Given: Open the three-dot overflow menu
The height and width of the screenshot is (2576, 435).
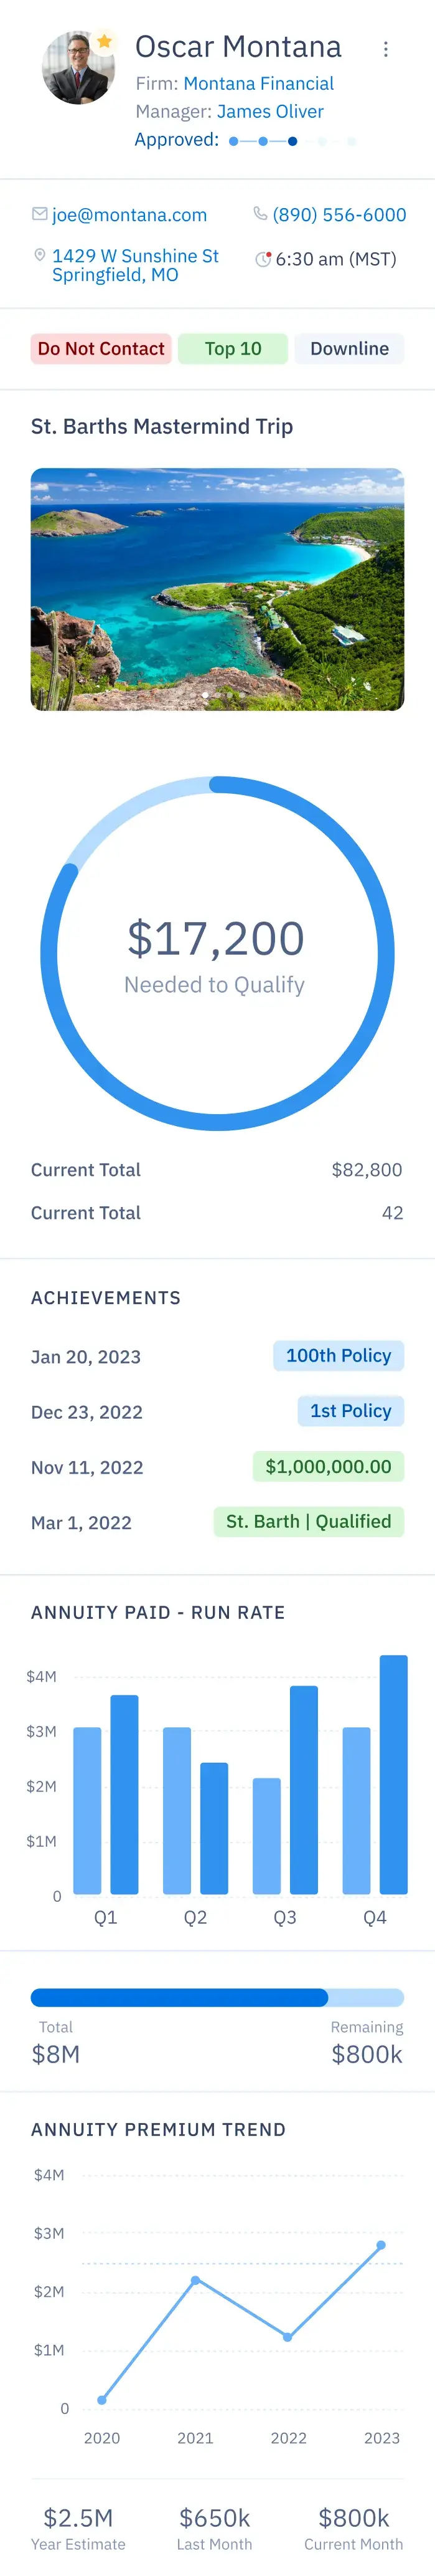Looking at the screenshot, I should [387, 48].
